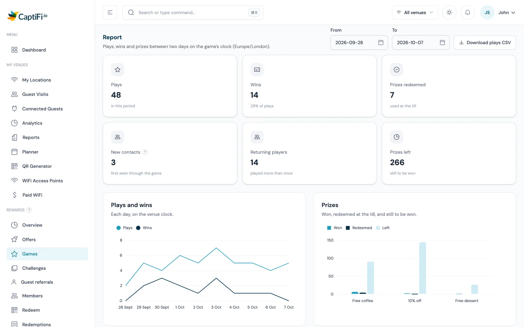Go to Dashboard in sidebar

click(x=47, y=50)
